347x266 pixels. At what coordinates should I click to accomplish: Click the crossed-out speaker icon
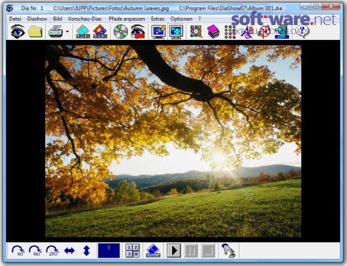click(265, 31)
